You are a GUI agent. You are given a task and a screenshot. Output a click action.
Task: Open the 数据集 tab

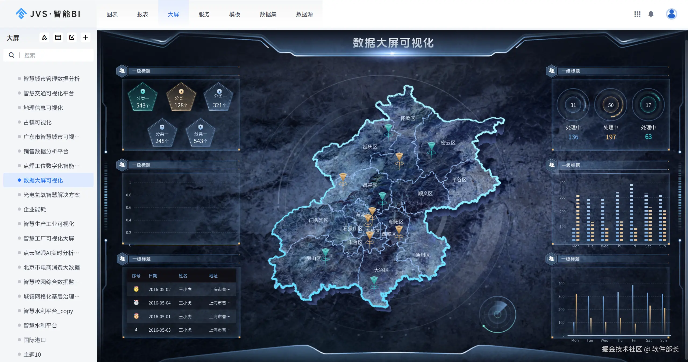pyautogui.click(x=268, y=14)
